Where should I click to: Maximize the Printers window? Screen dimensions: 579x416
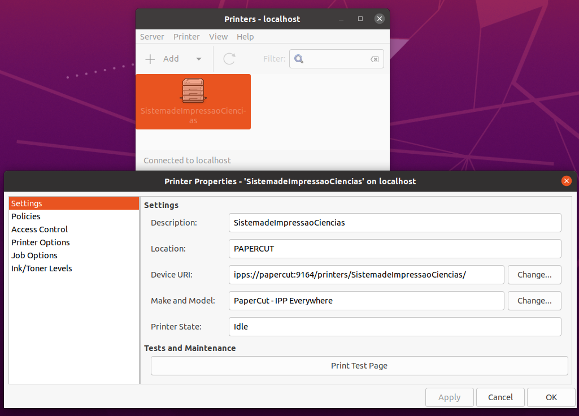[x=360, y=19]
